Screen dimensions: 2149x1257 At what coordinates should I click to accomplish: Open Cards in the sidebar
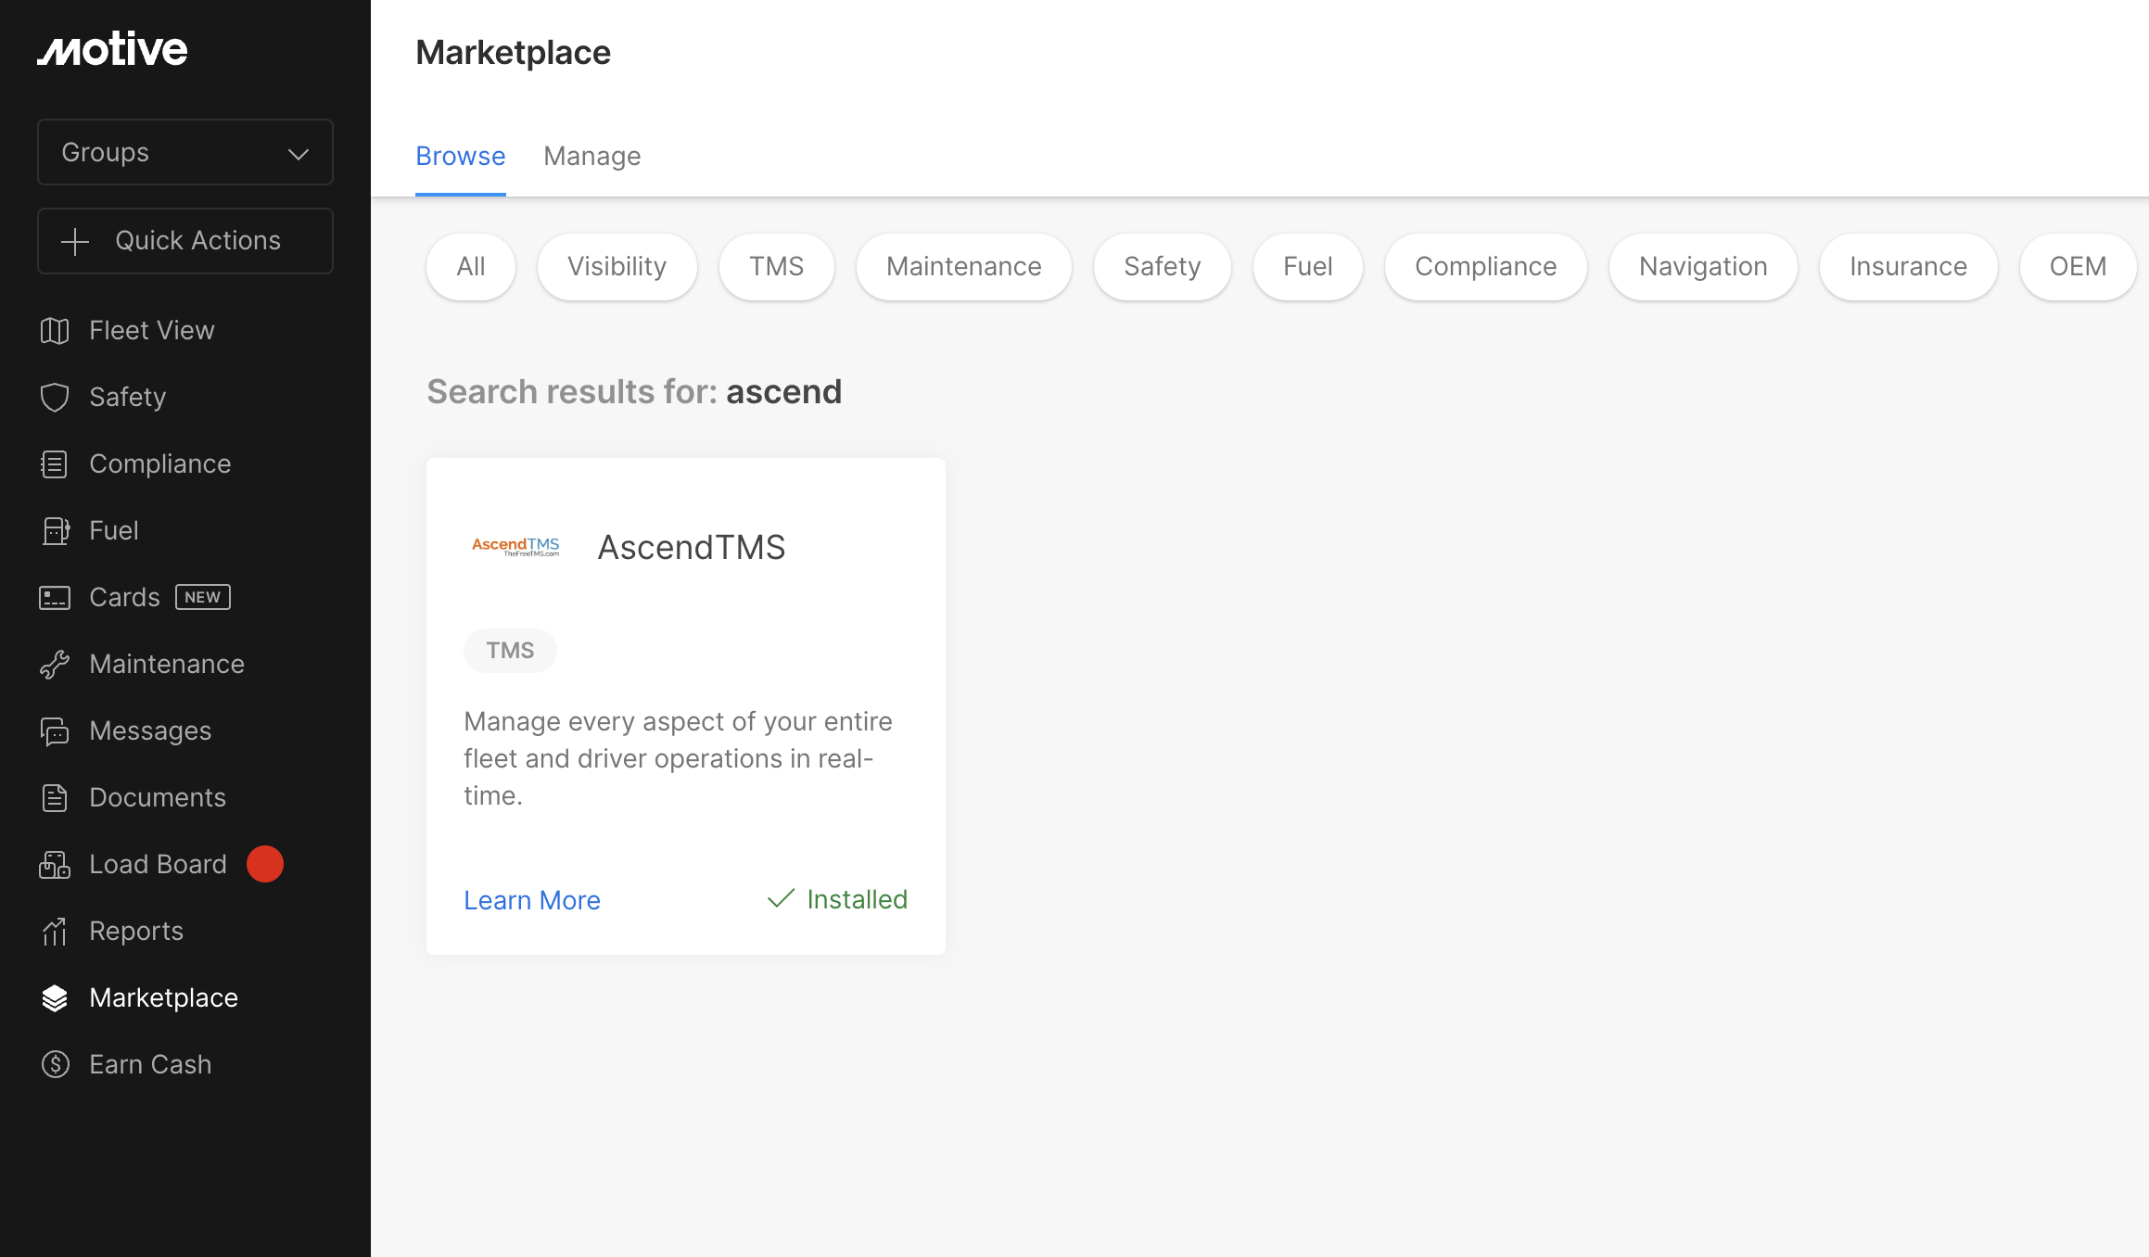(125, 598)
